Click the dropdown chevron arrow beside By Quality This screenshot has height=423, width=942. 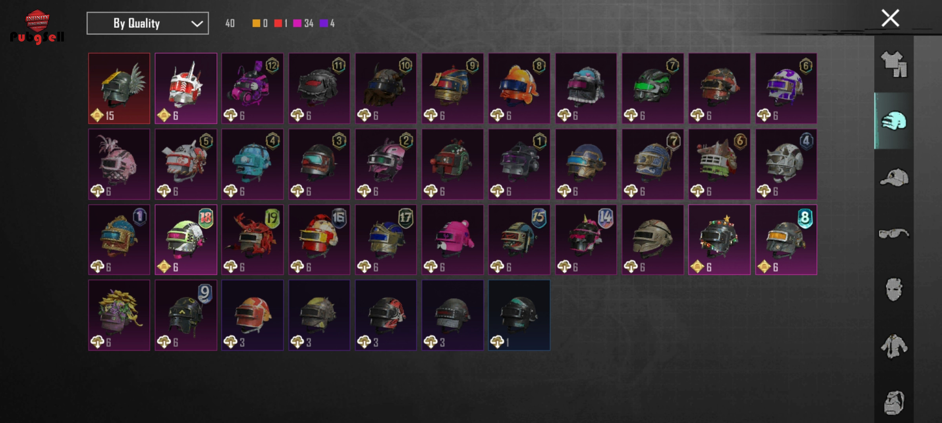[x=197, y=23]
